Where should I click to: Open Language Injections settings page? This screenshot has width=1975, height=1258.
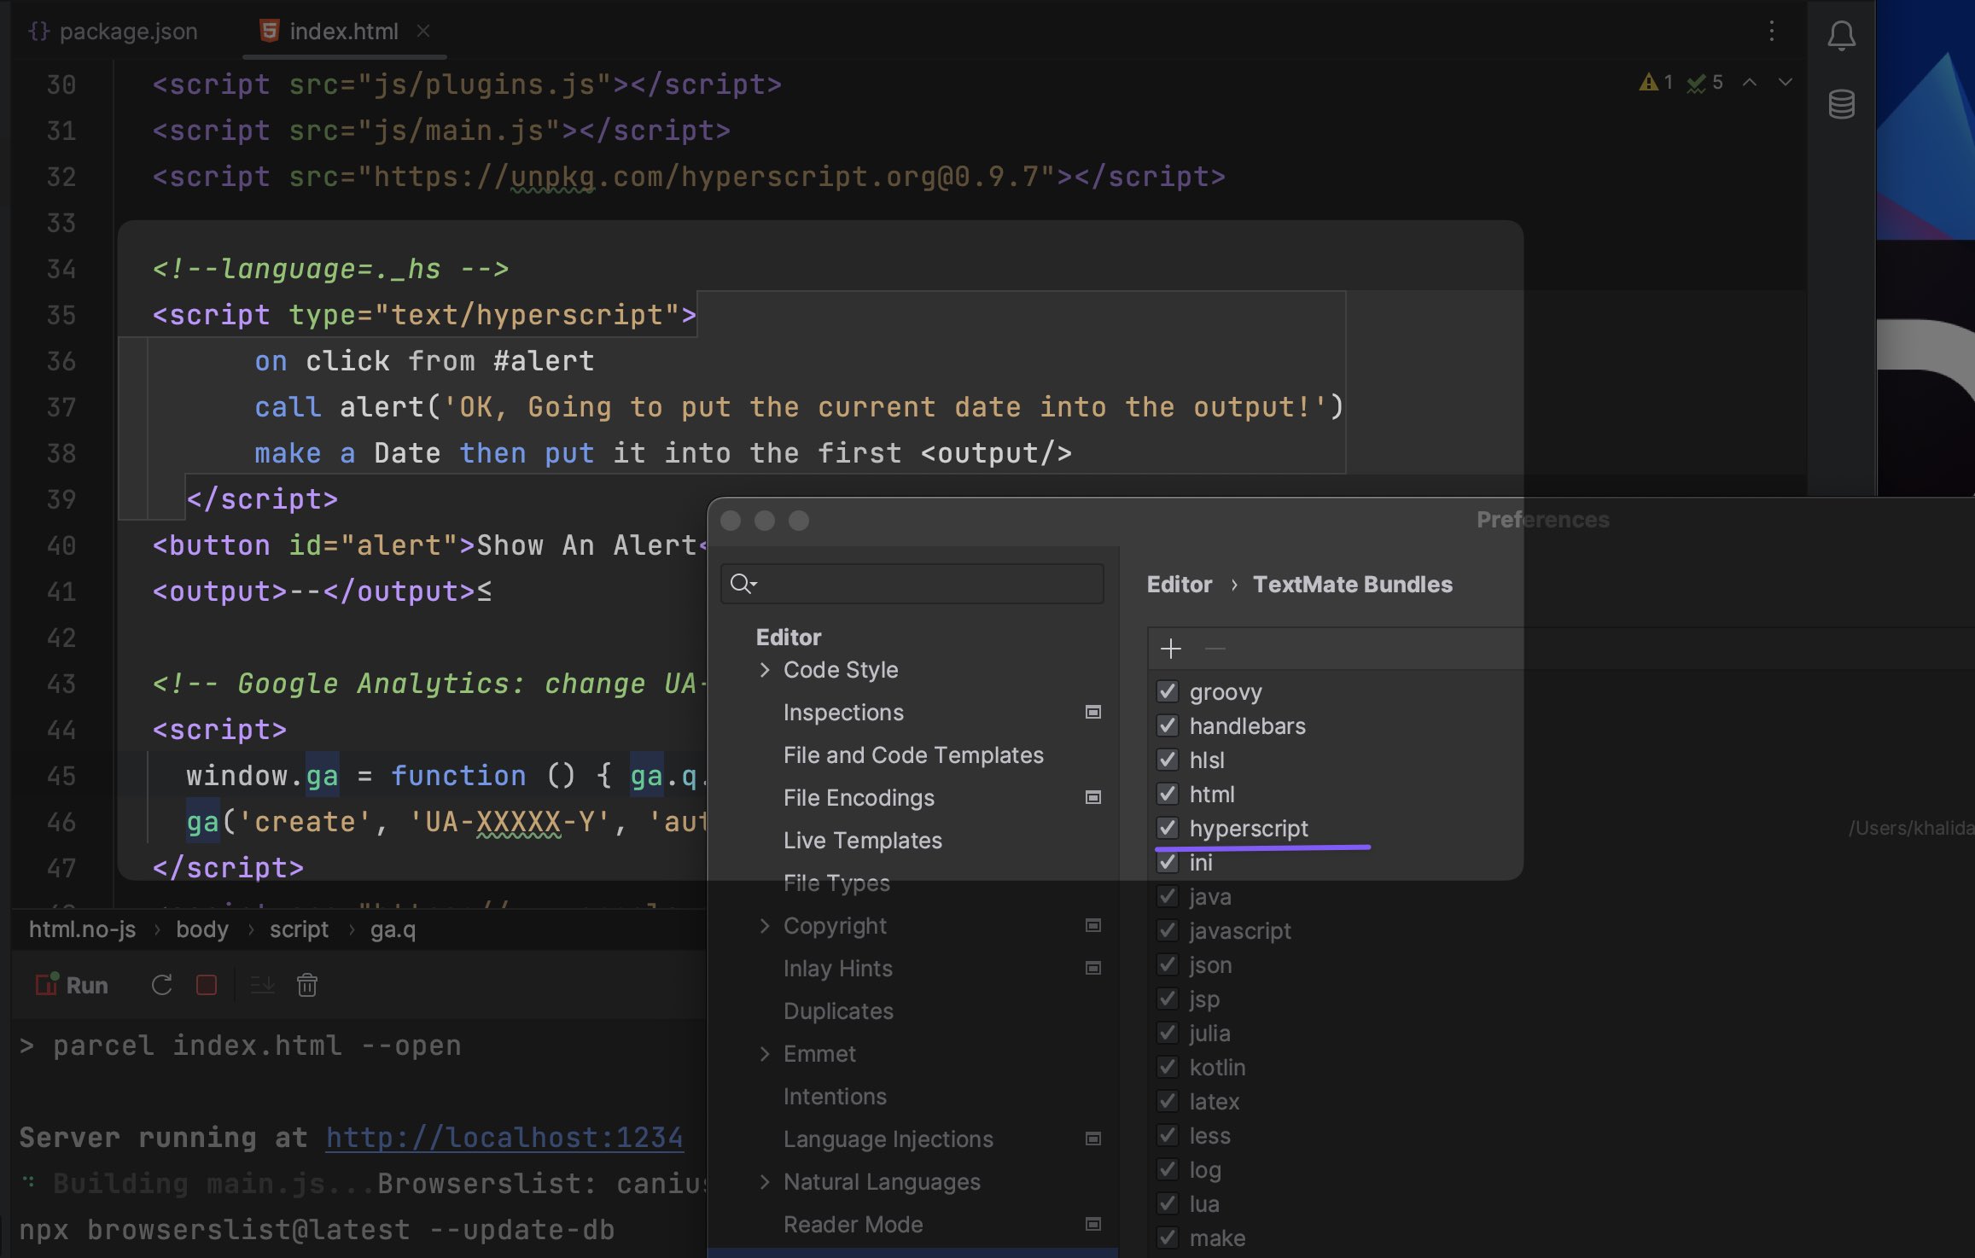tap(888, 1139)
